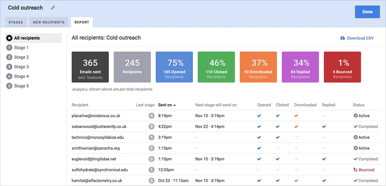
Task: Toggle the Sent on column sort arrow
Action: pos(174,105)
